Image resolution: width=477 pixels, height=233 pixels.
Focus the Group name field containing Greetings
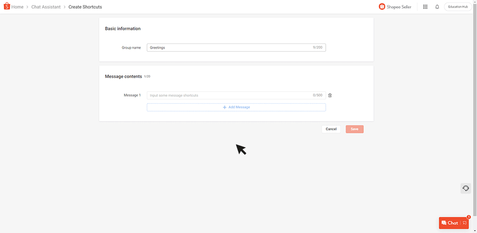coord(237,48)
